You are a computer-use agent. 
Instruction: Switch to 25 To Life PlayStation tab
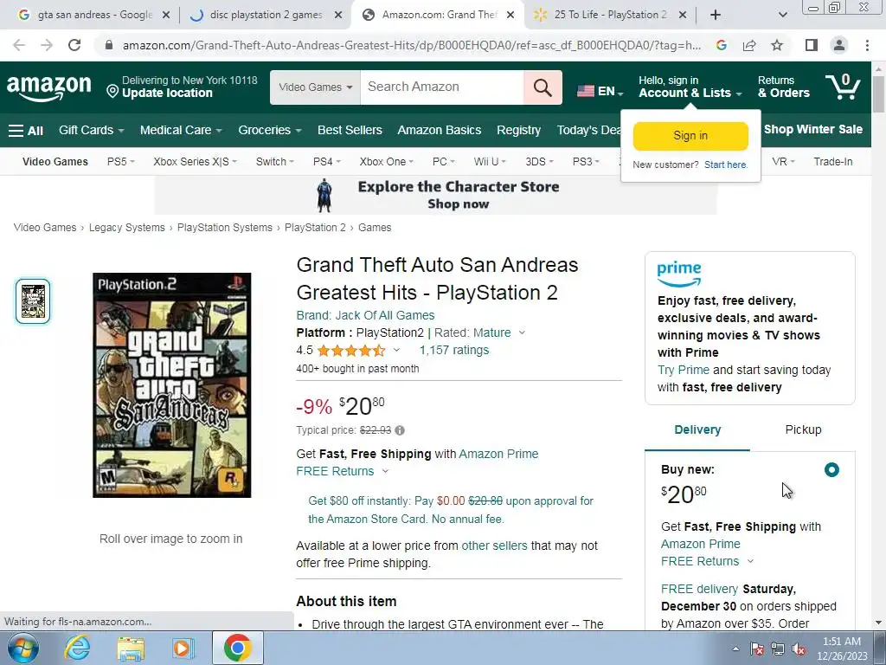(x=610, y=15)
